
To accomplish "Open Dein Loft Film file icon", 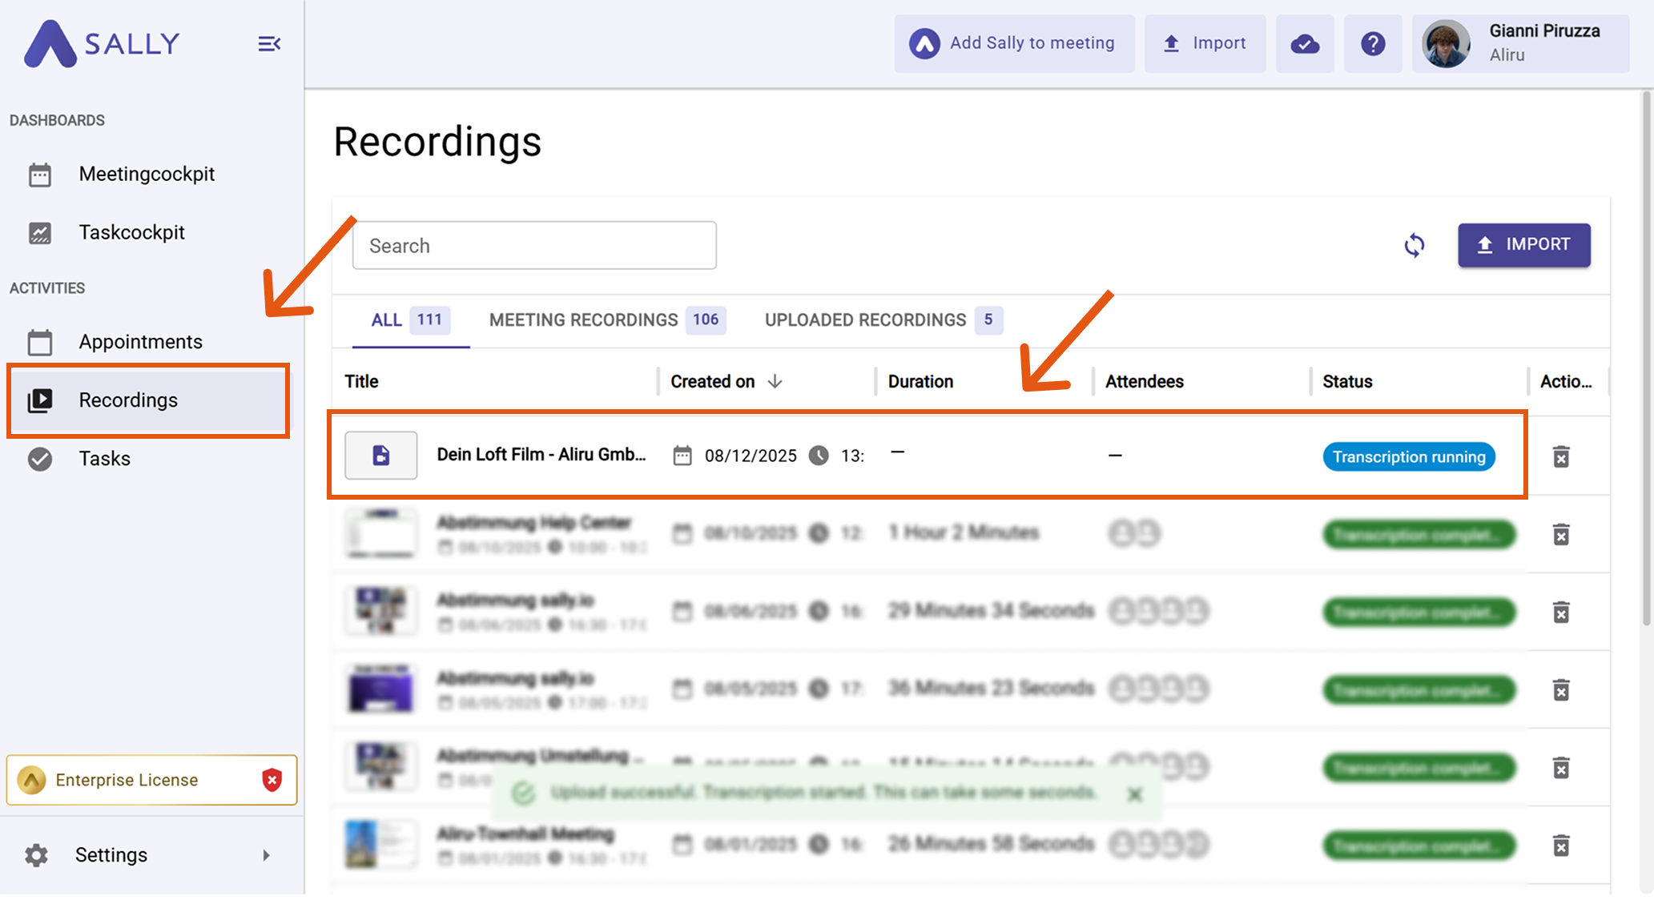I will click(380, 456).
